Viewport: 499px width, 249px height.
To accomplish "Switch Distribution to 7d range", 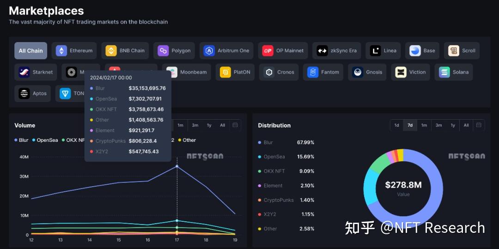I will coord(410,125).
